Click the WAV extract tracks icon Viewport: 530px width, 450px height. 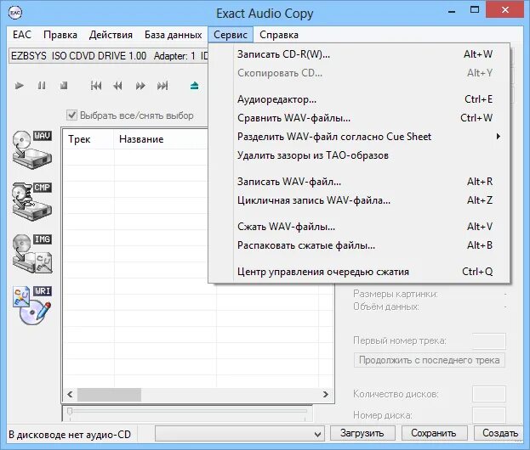pos(32,149)
